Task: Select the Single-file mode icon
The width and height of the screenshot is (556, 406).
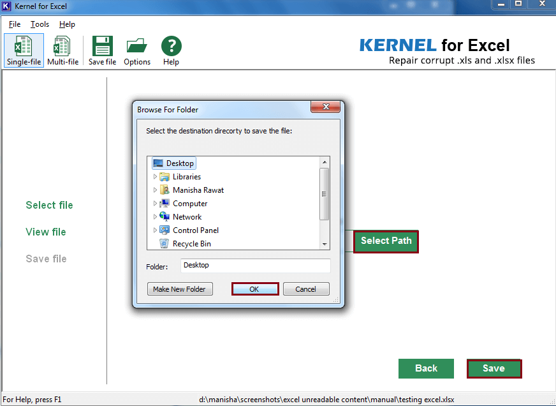Action: pos(24,46)
